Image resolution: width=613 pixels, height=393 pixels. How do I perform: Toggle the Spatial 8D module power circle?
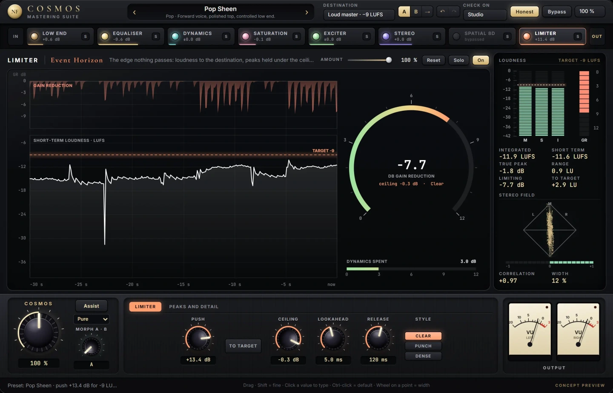tap(456, 37)
